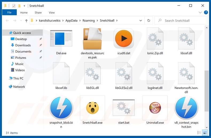
Task: Click scrollbar down arrow in file pane
Action: point(206,127)
